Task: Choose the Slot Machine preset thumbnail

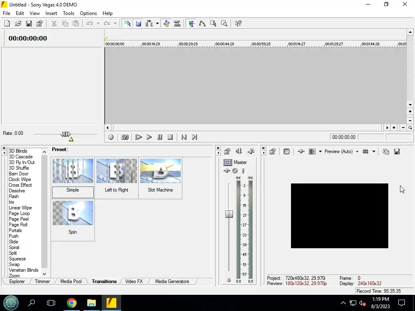Action: [160, 171]
